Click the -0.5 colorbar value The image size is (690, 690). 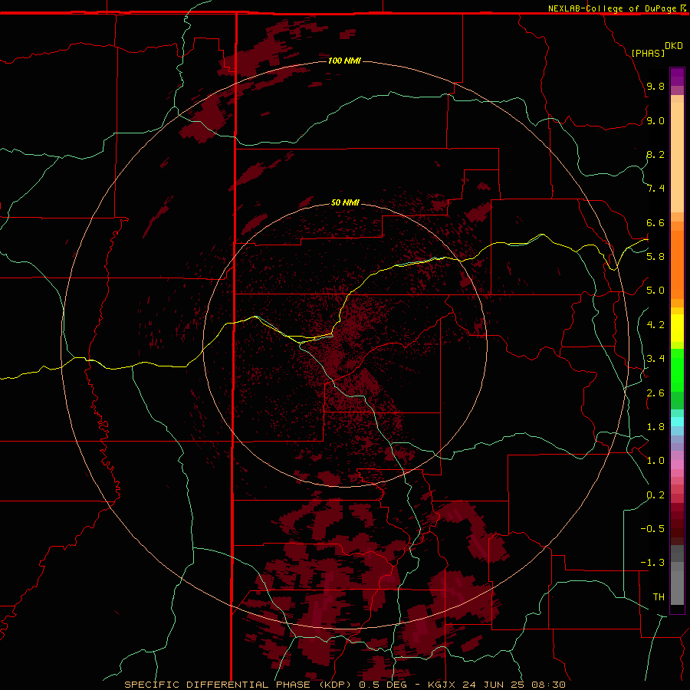[x=652, y=529]
